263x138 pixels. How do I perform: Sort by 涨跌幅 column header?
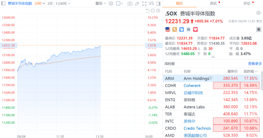coord(250,71)
